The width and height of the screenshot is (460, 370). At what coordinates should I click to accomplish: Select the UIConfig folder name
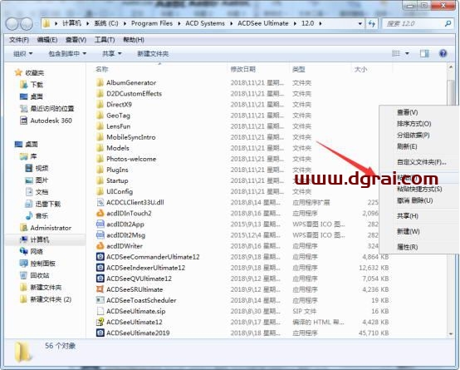pos(120,191)
